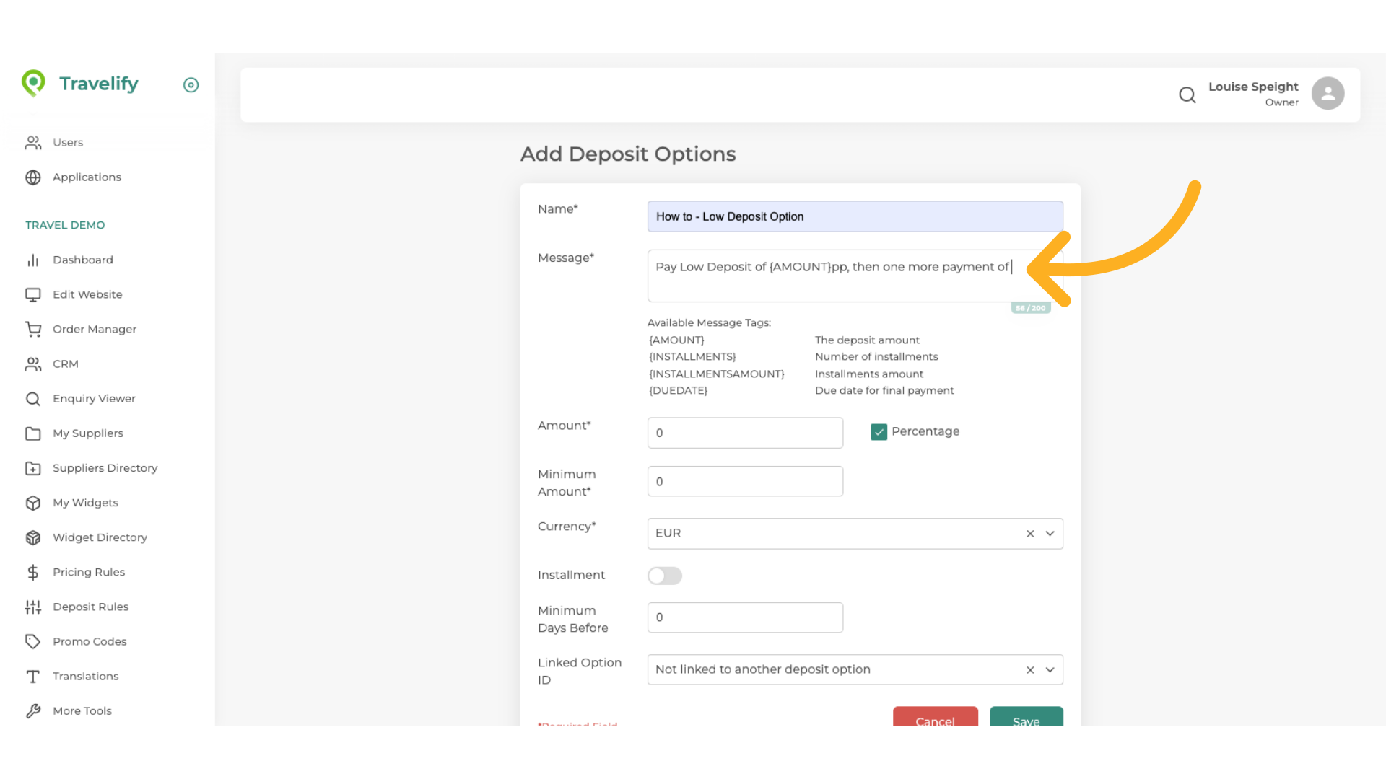Expand the Currency dropdown arrow
Image resolution: width=1386 pixels, height=779 pixels.
(x=1050, y=534)
